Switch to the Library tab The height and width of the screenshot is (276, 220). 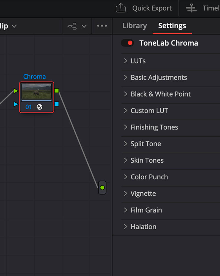[135, 26]
